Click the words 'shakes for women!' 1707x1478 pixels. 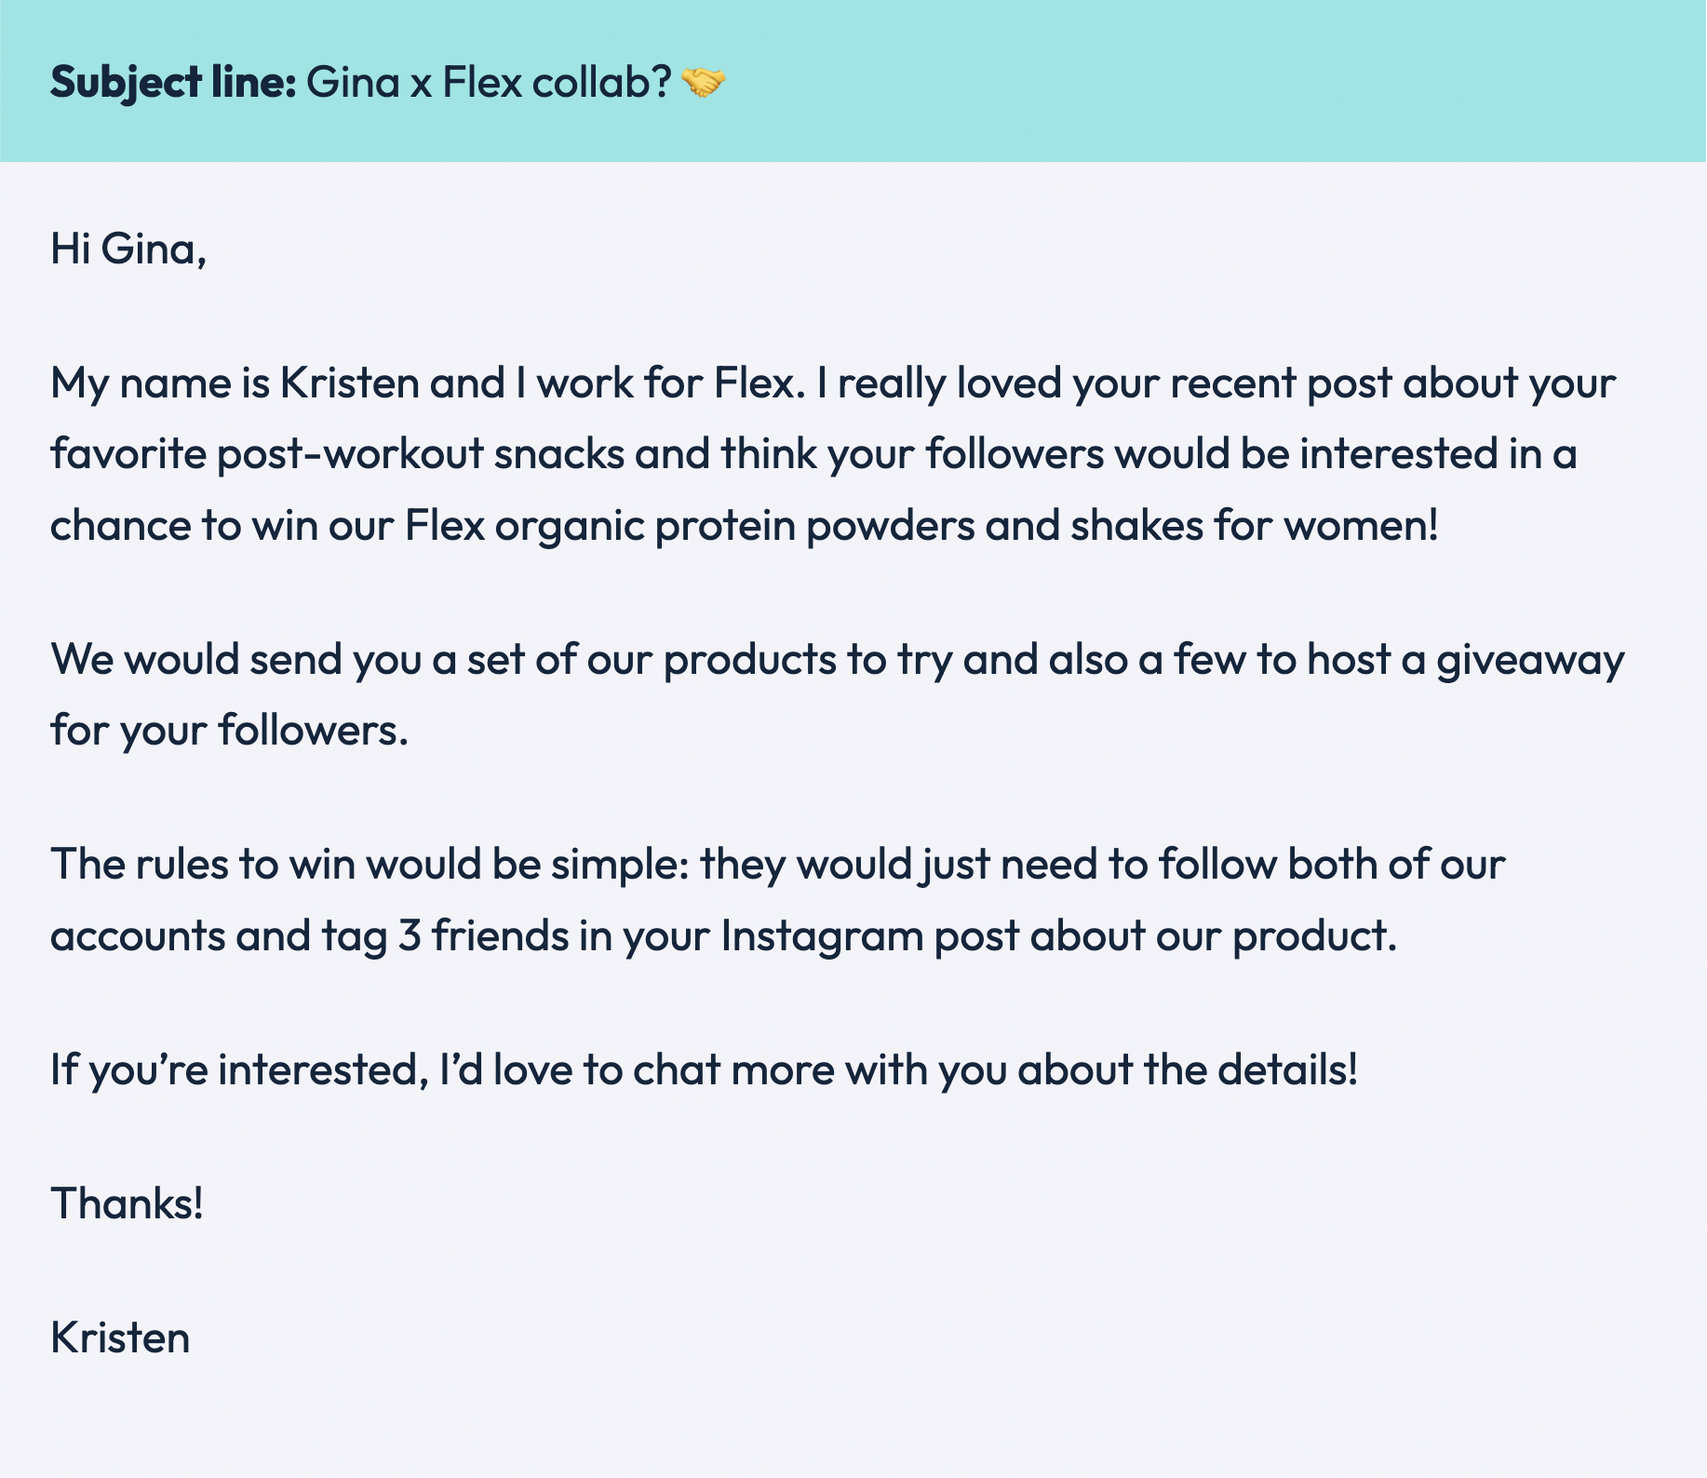(x=1255, y=525)
